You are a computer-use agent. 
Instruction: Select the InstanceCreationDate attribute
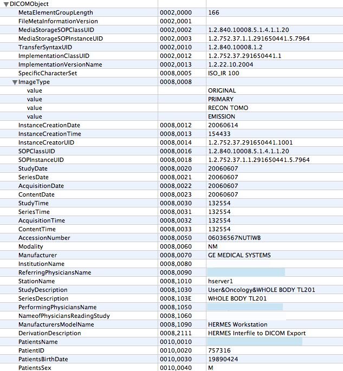click(x=49, y=126)
